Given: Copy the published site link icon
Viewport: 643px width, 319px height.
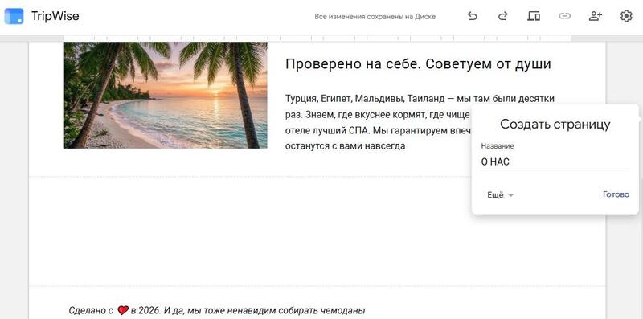Looking at the screenshot, I should click(565, 16).
